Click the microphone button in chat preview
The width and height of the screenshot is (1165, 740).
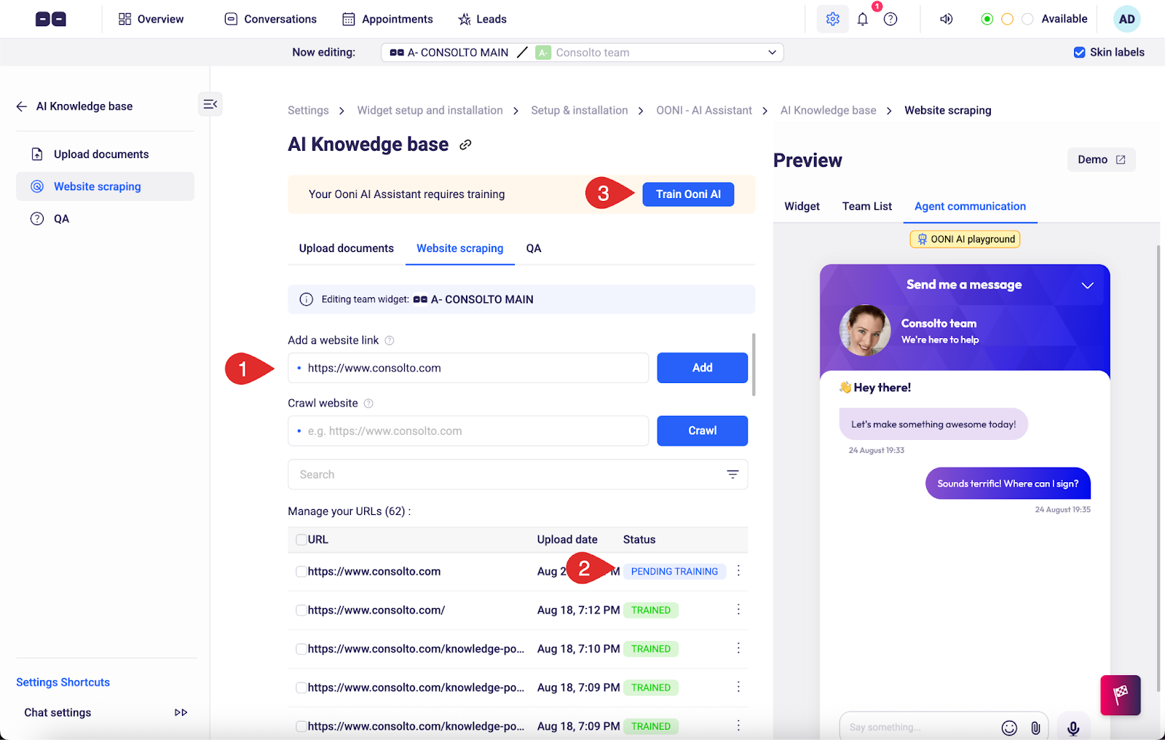[x=1073, y=728]
